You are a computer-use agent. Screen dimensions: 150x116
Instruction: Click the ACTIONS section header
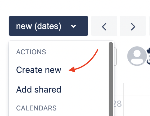[x=31, y=52]
